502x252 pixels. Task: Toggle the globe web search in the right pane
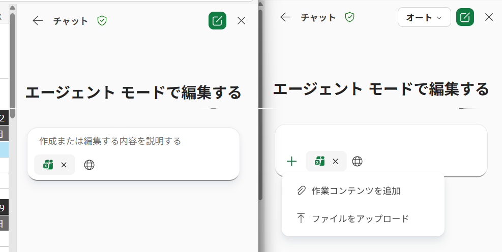coord(358,162)
